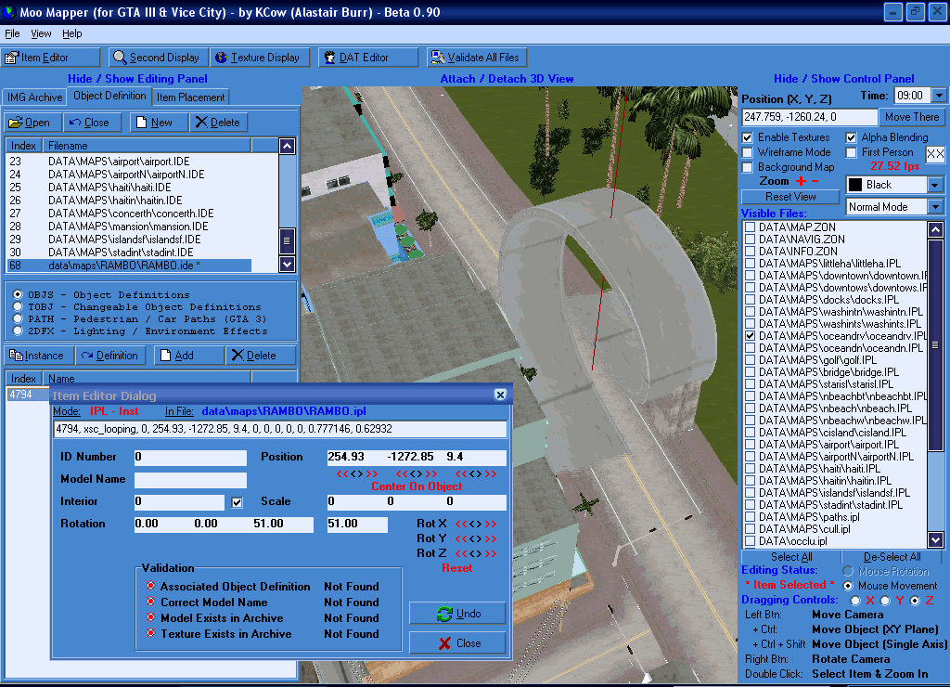Open the View menu
950x687 pixels.
(x=41, y=34)
